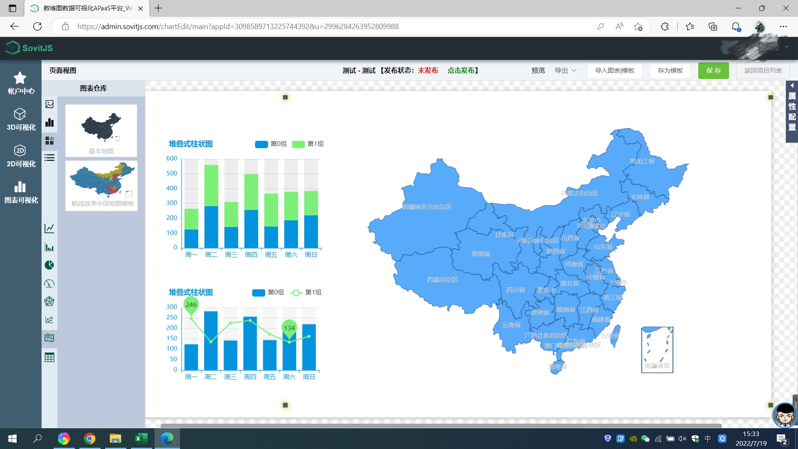The width and height of the screenshot is (798, 449).
Task: Click 保存 to save the current chart
Action: [712, 69]
